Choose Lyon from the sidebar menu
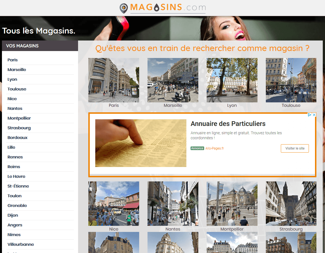This screenshot has width=325, height=253. point(12,80)
